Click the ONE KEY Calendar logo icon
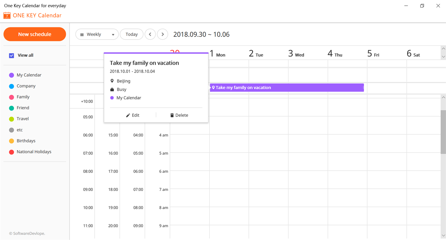Viewport: 446px width, 240px height. click(7, 15)
